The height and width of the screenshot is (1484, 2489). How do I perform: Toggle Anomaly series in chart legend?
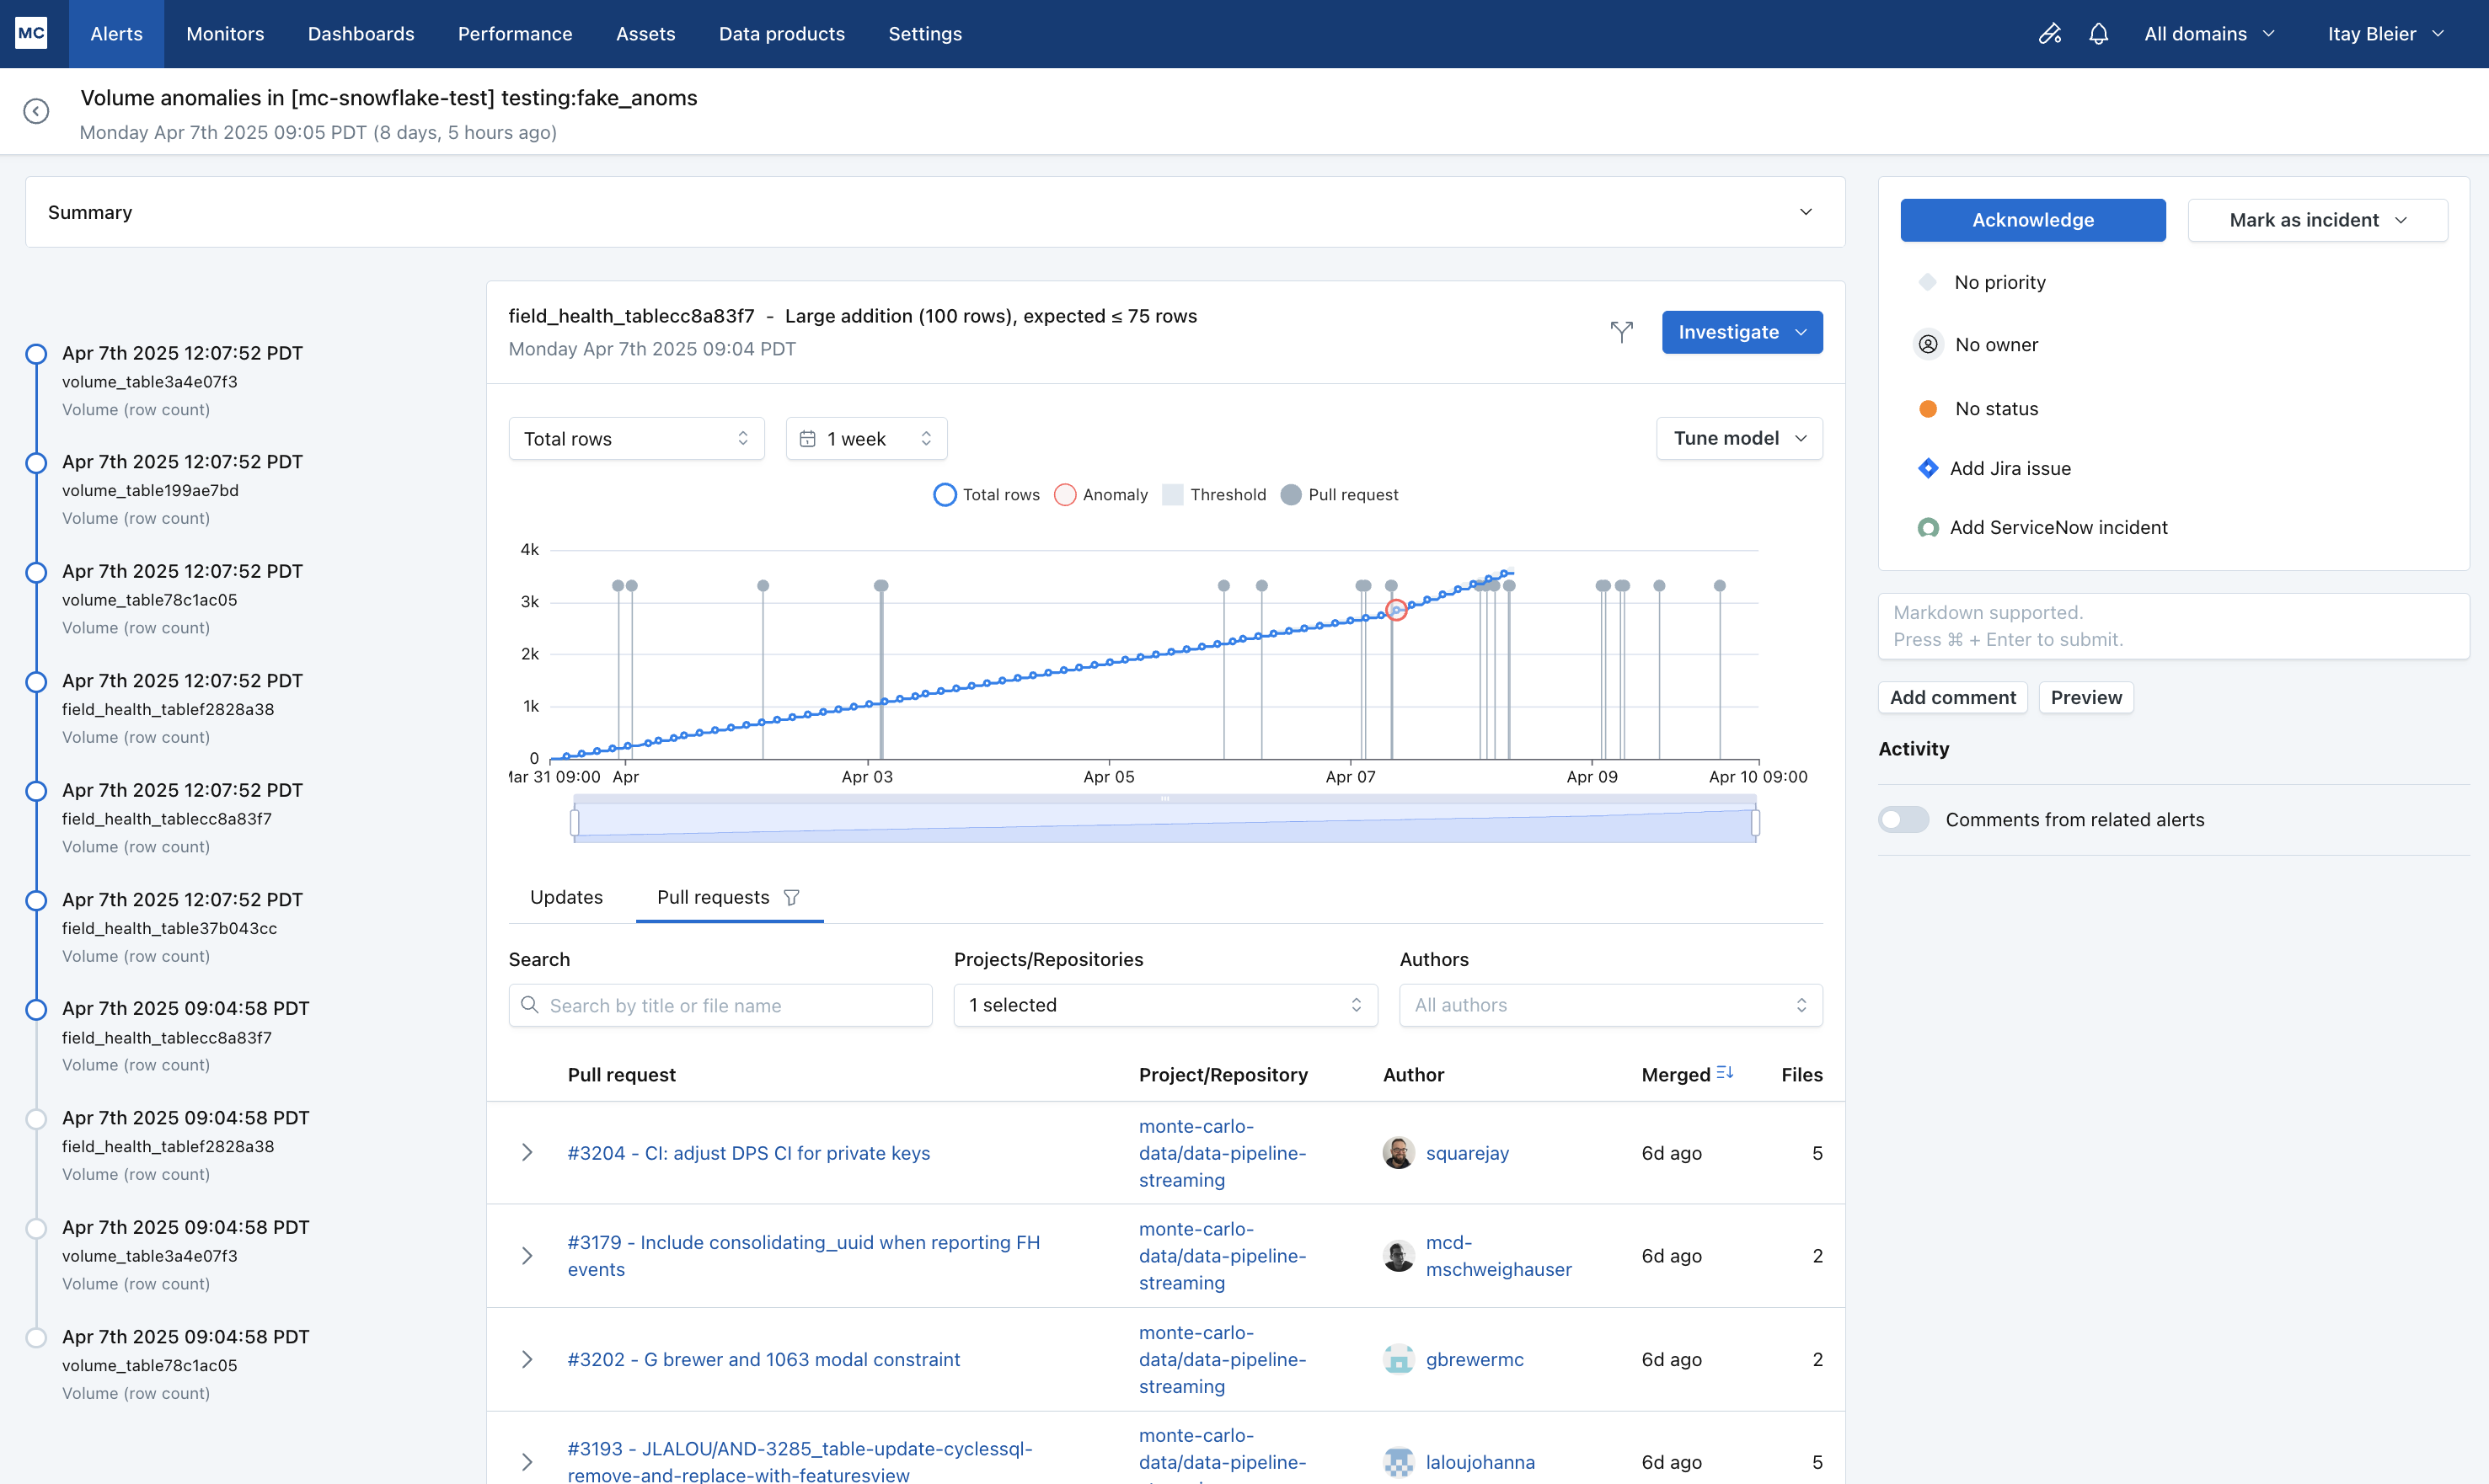pyautogui.click(x=1100, y=495)
